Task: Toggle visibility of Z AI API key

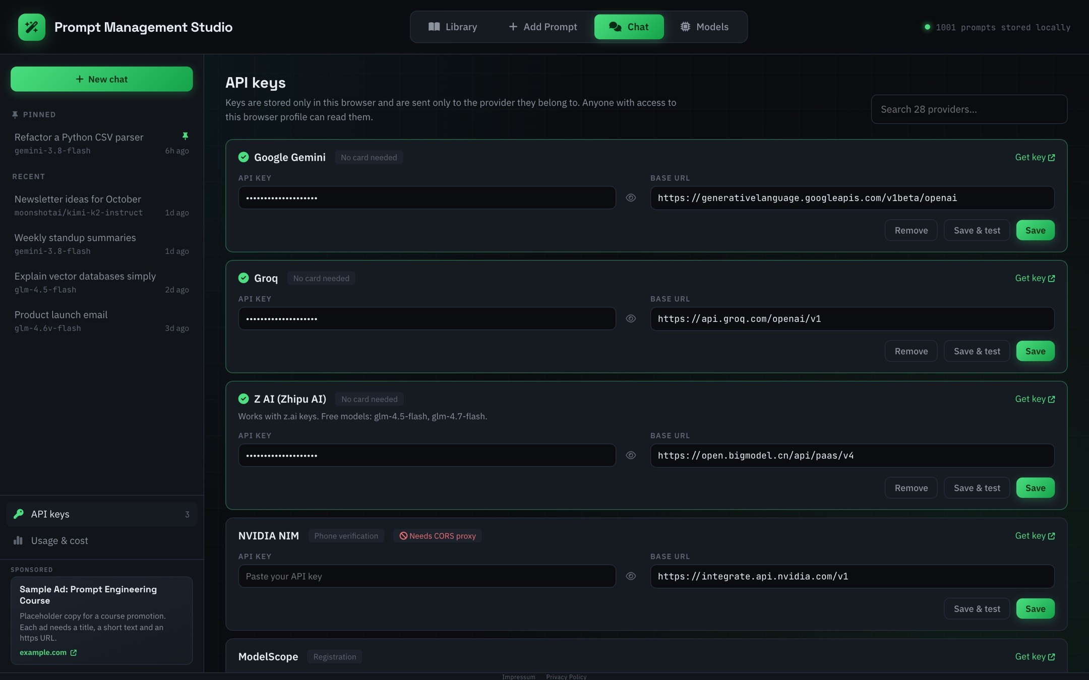Action: tap(631, 455)
